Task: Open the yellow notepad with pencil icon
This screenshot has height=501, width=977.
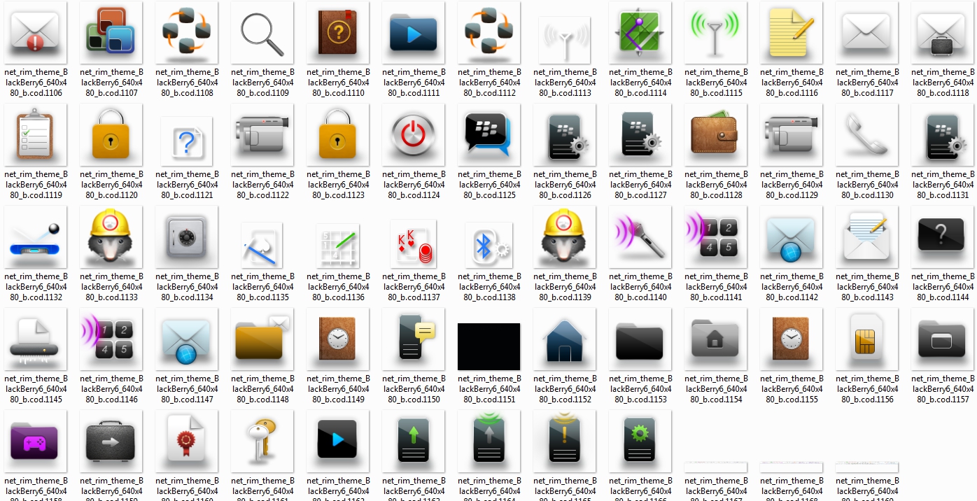Action: [792, 32]
